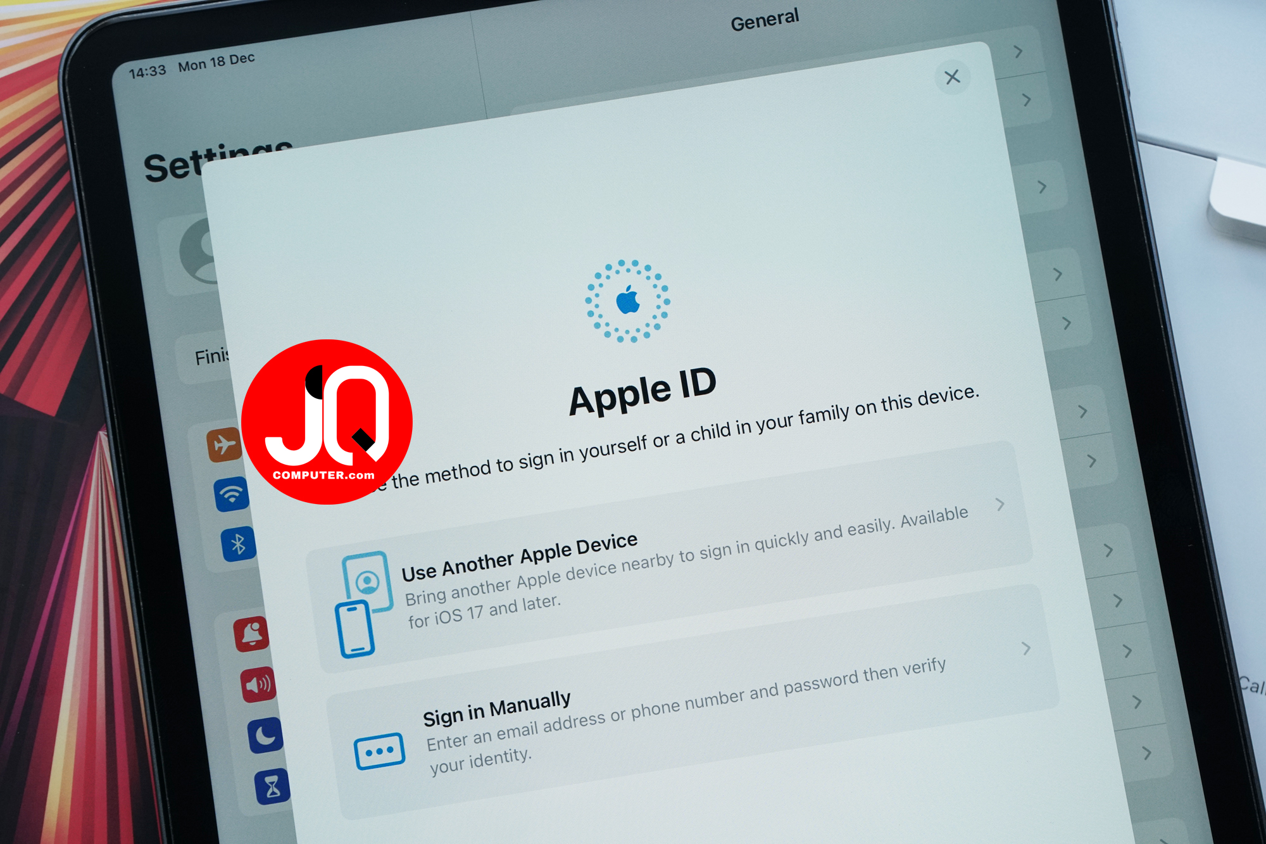Screen dimensions: 1266x844
Task: Tap the password dots icon beside Sign in Manually
Action: (379, 752)
